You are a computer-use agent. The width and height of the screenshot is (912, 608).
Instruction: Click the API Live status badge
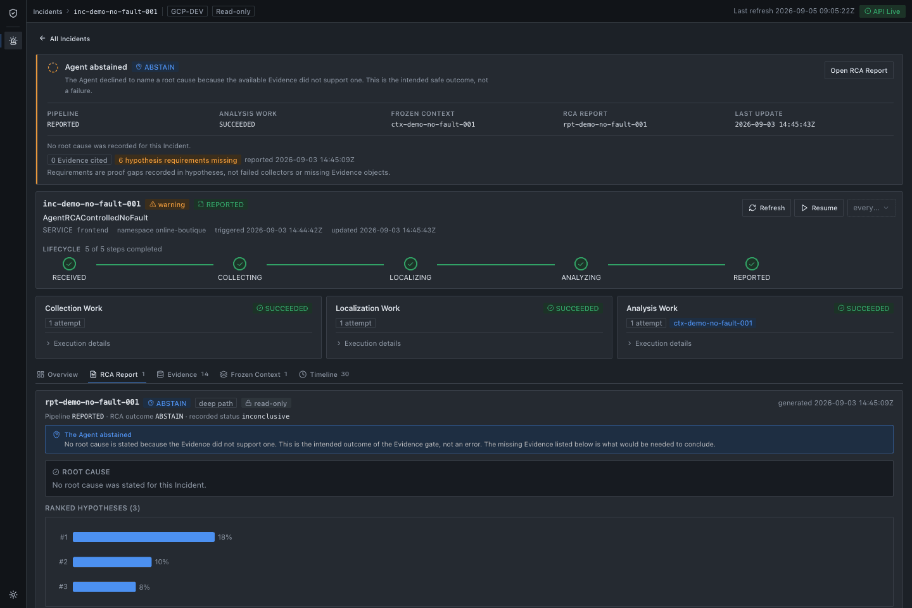pos(882,11)
